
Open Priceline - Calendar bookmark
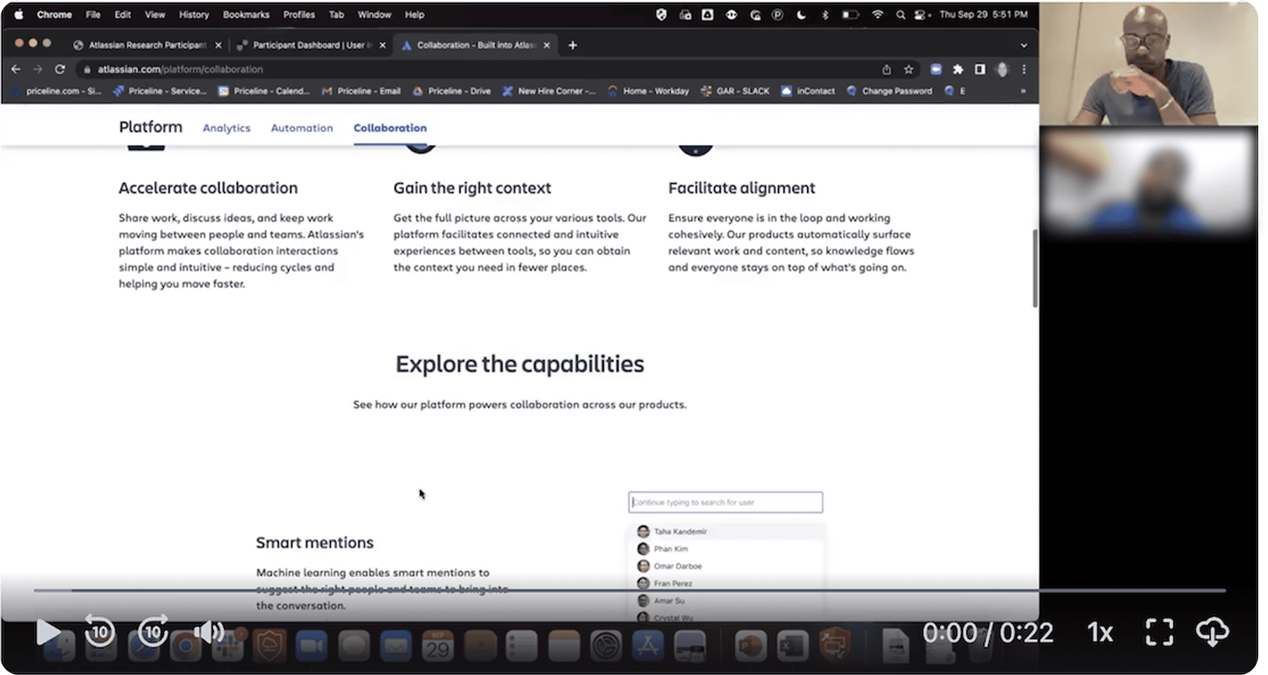(x=264, y=91)
